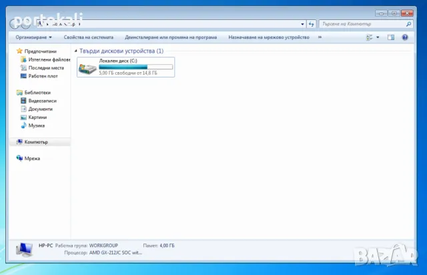Click the AMD GX-212JC SOC processor text

point(115,253)
